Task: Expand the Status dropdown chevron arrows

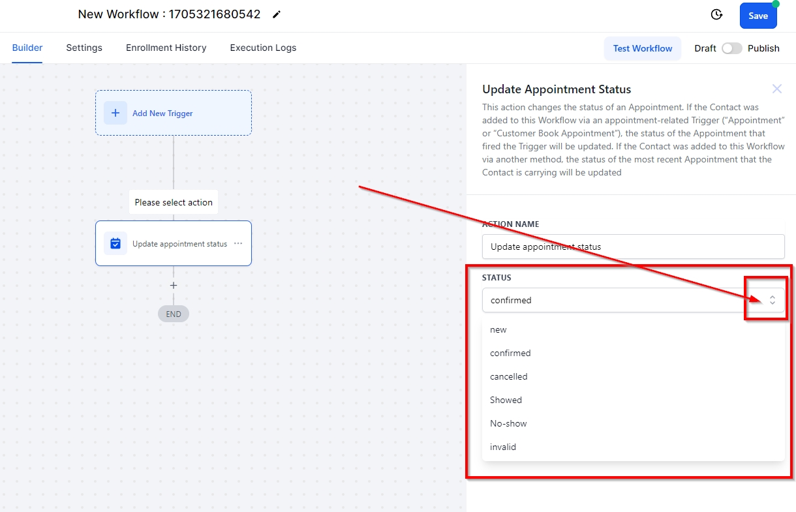Action: (x=772, y=300)
